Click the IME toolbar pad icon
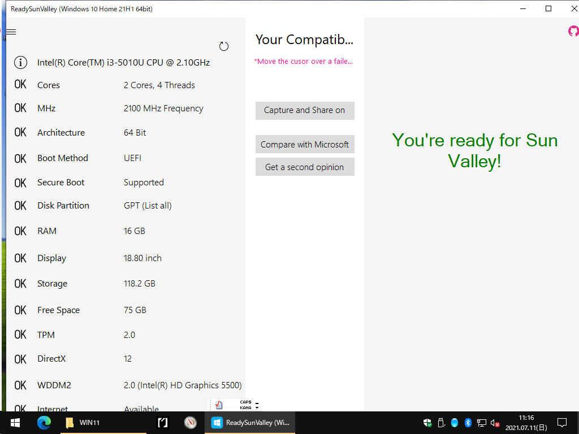The image size is (579, 434). (219, 405)
